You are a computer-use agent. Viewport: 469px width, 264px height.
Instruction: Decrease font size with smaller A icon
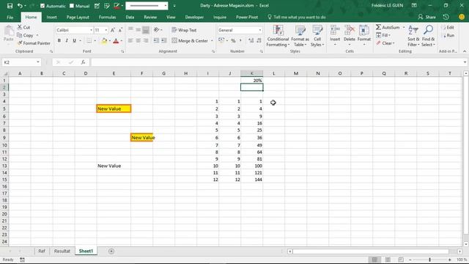tap(120, 30)
